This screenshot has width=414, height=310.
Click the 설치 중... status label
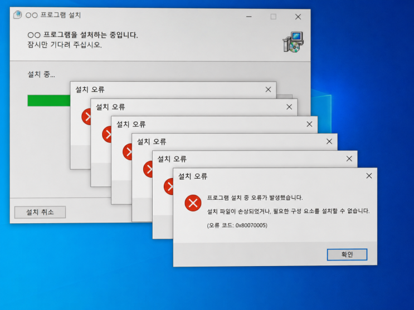pyautogui.click(x=41, y=75)
